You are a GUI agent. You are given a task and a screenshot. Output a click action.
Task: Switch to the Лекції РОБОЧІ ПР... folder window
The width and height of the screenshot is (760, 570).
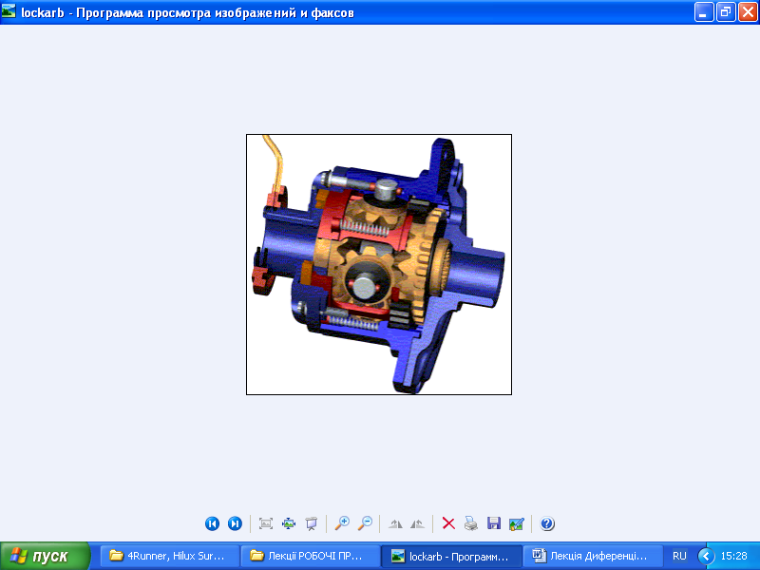click(x=311, y=556)
